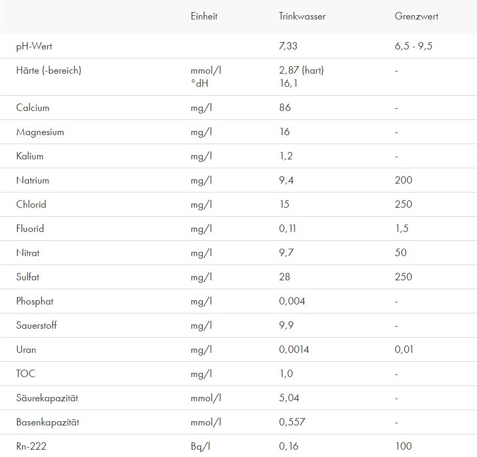Click the Sulfat row label

(28, 277)
